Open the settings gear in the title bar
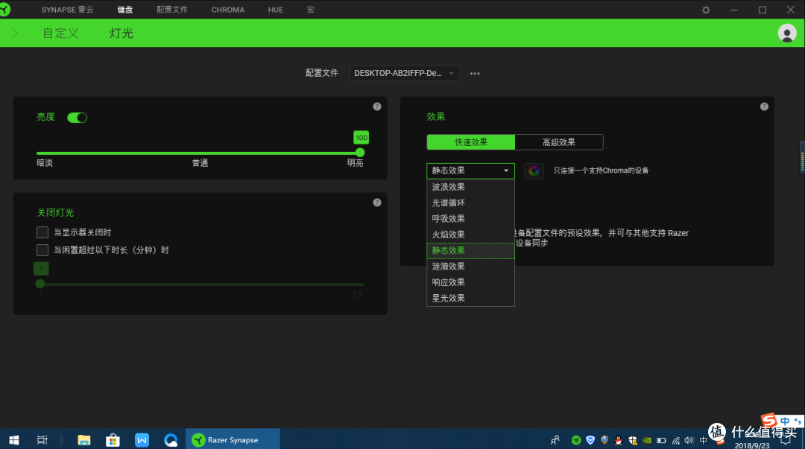Image resolution: width=805 pixels, height=449 pixels. pyautogui.click(x=706, y=10)
